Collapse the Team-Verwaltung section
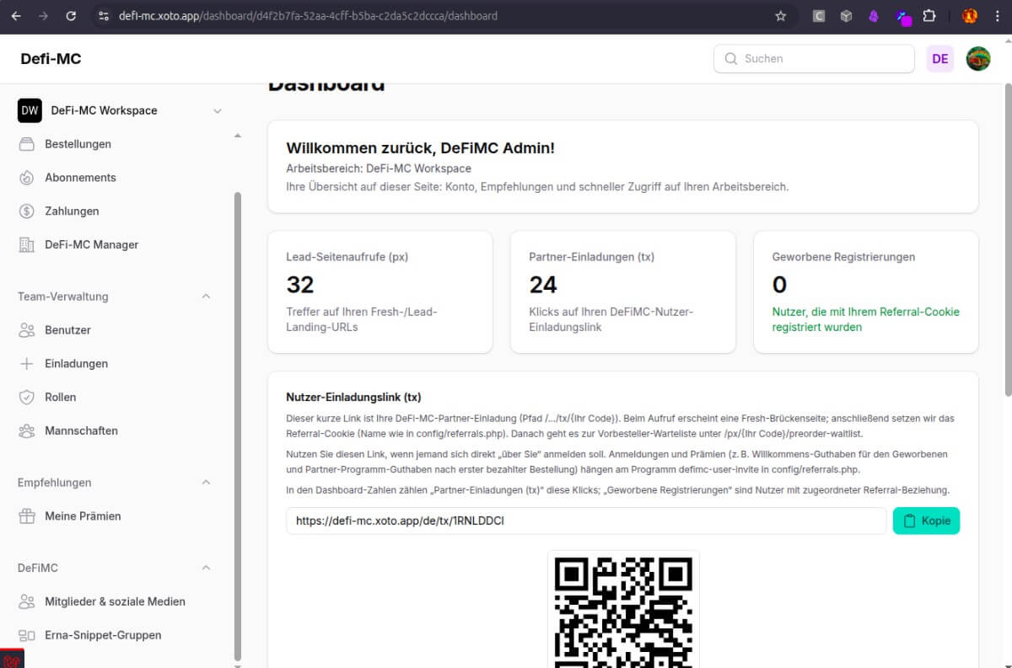Screen dimensions: 1012x668 coord(207,297)
